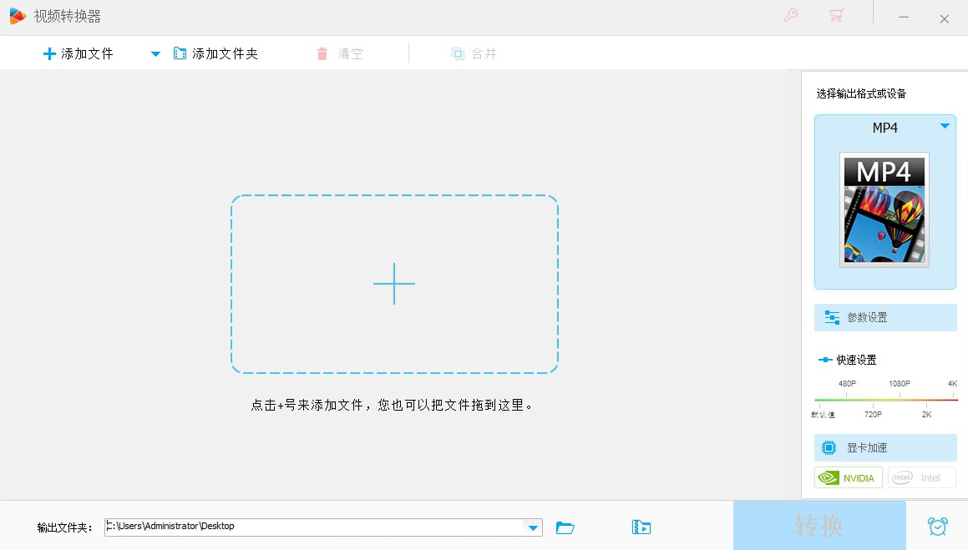Click the MP4 format thumbnail image
Viewport: 968px width, 550px height.
pos(884,209)
